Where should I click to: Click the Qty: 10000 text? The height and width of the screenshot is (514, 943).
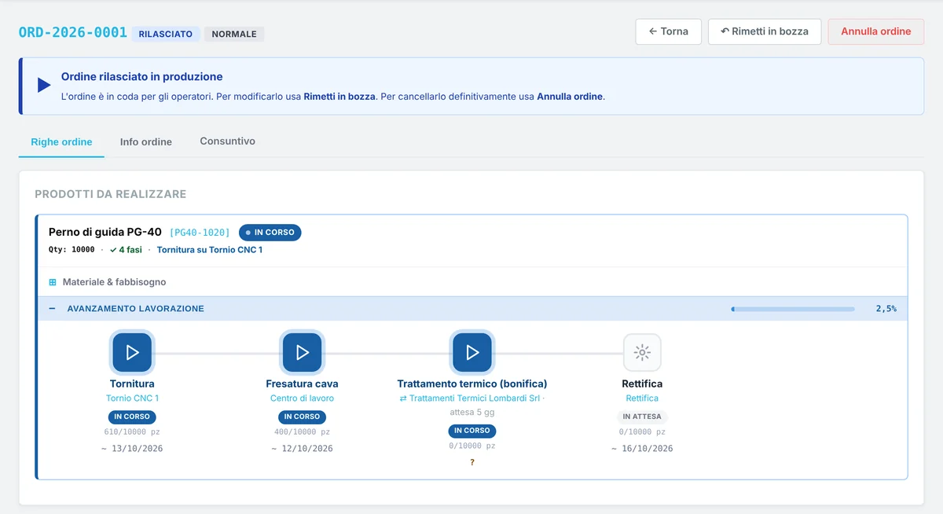pyautogui.click(x=72, y=250)
